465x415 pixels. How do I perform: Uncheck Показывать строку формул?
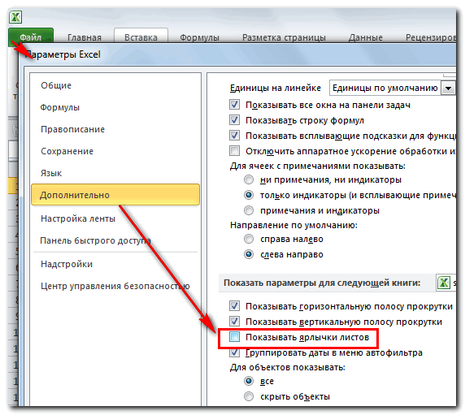(x=234, y=120)
